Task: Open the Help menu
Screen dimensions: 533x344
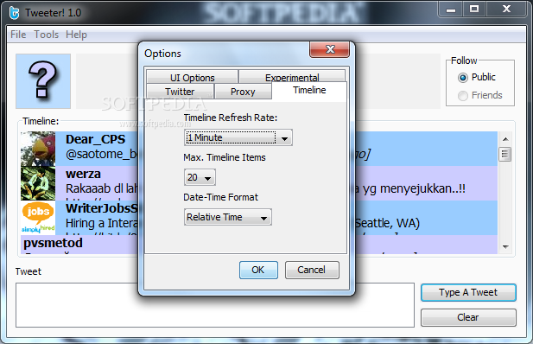Action: 77,35
